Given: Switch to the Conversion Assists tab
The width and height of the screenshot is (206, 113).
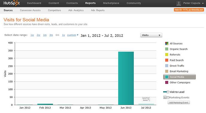Looking at the screenshot, I should pos(30,10).
